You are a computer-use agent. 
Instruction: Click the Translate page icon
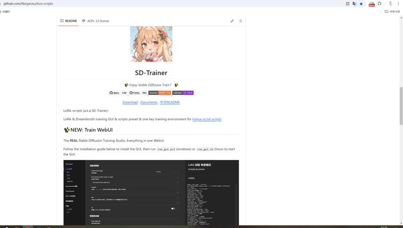[355, 4]
